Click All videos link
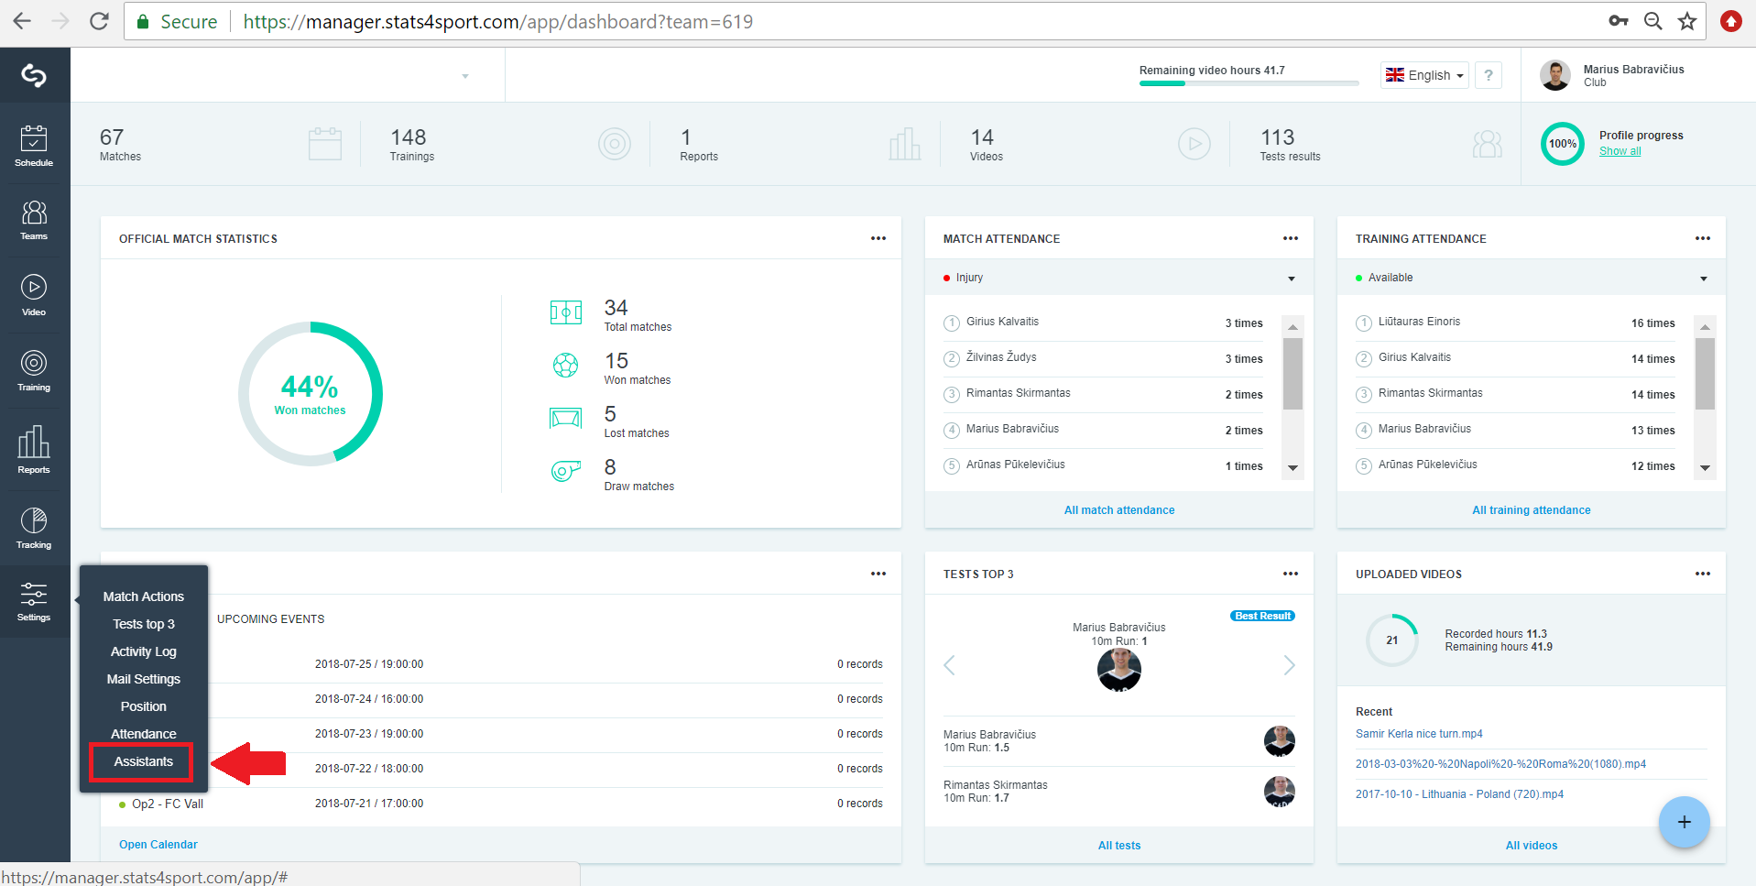Image resolution: width=1756 pixels, height=886 pixels. point(1532,846)
